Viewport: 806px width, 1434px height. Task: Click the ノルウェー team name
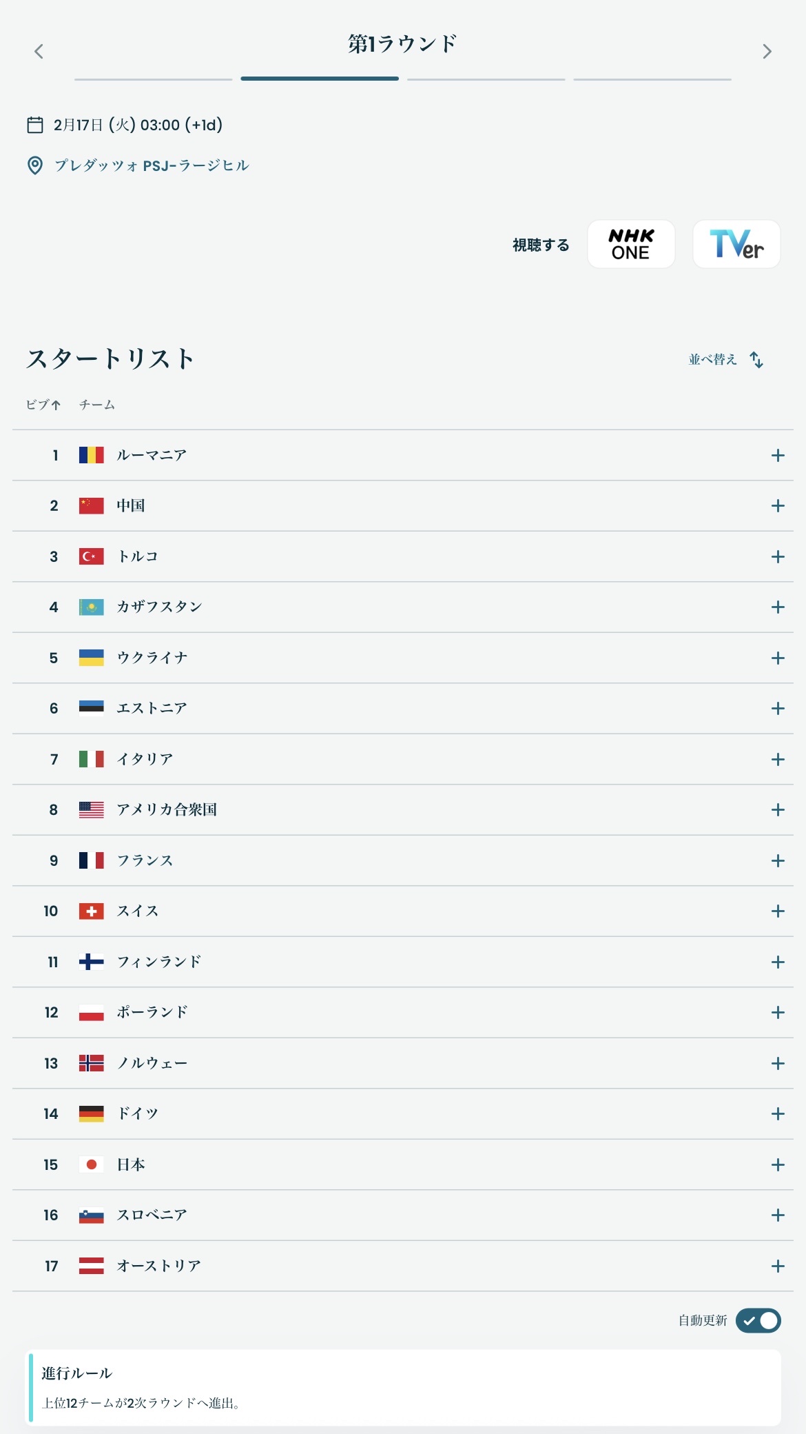[x=152, y=1063]
